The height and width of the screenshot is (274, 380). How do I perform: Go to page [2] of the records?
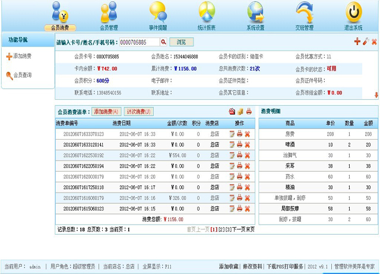click(x=221, y=229)
